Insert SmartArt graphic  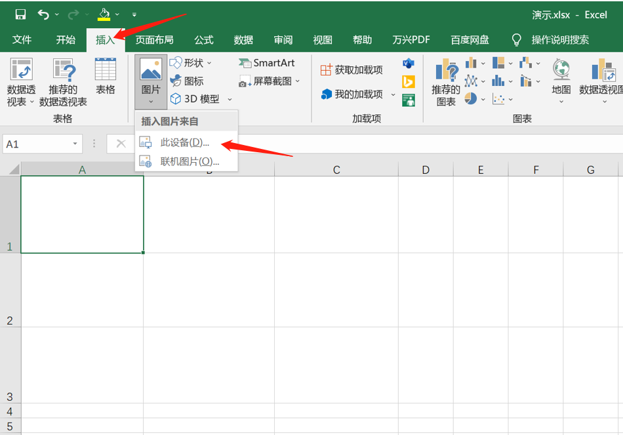pos(267,63)
